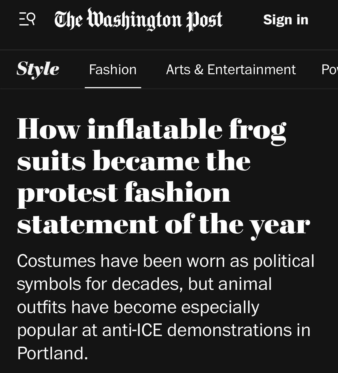Select the partially visible "Pow" tab

[330, 69]
